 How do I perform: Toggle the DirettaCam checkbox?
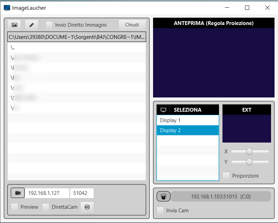(45, 207)
